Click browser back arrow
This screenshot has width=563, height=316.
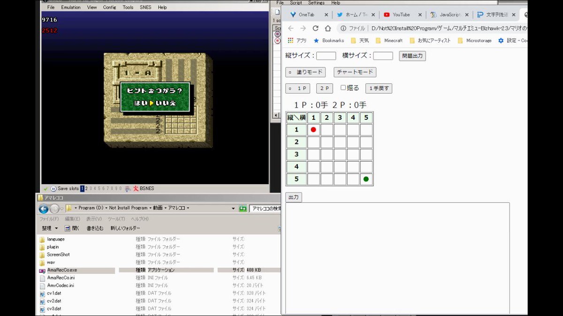(x=291, y=28)
